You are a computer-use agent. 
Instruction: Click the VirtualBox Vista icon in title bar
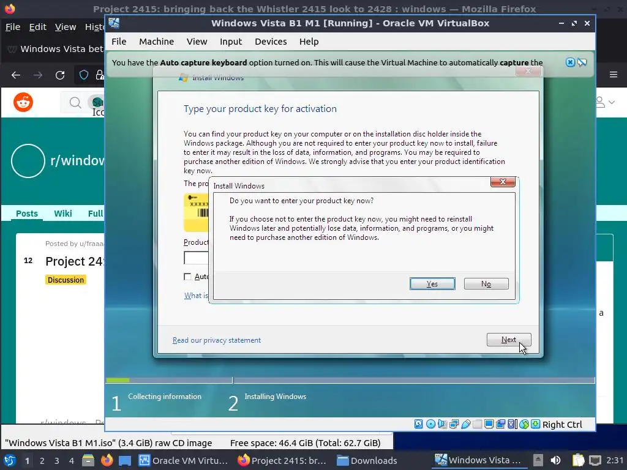pyautogui.click(x=114, y=23)
